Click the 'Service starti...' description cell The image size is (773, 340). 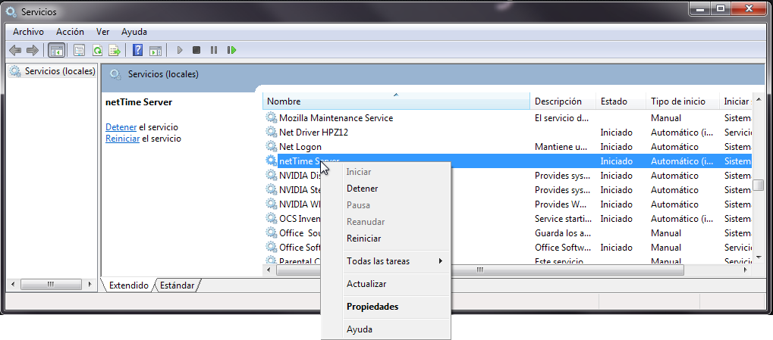(x=563, y=219)
